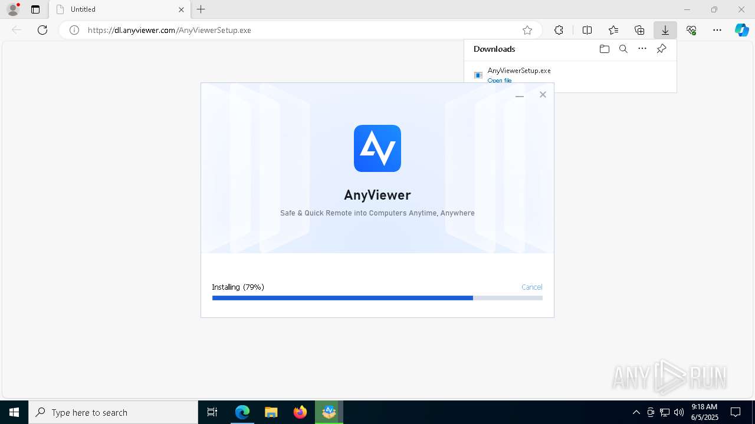The image size is (755, 424).
Task: Click the Installing (79%) status text
Action: [x=238, y=287]
